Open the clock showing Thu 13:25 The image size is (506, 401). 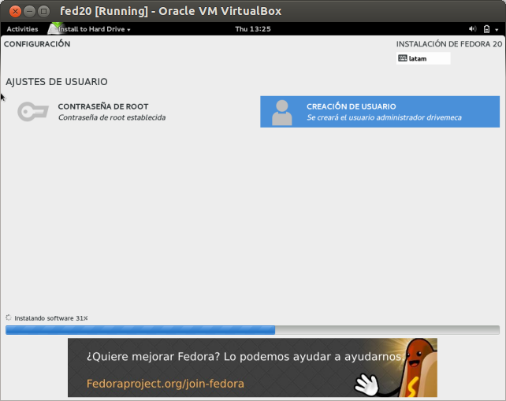pyautogui.click(x=253, y=29)
